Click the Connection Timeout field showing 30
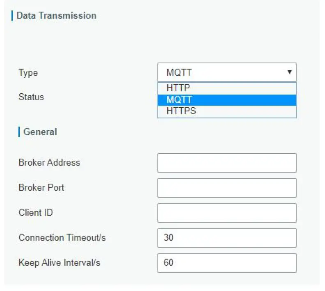Screen dimensions: 325x291 (227, 238)
